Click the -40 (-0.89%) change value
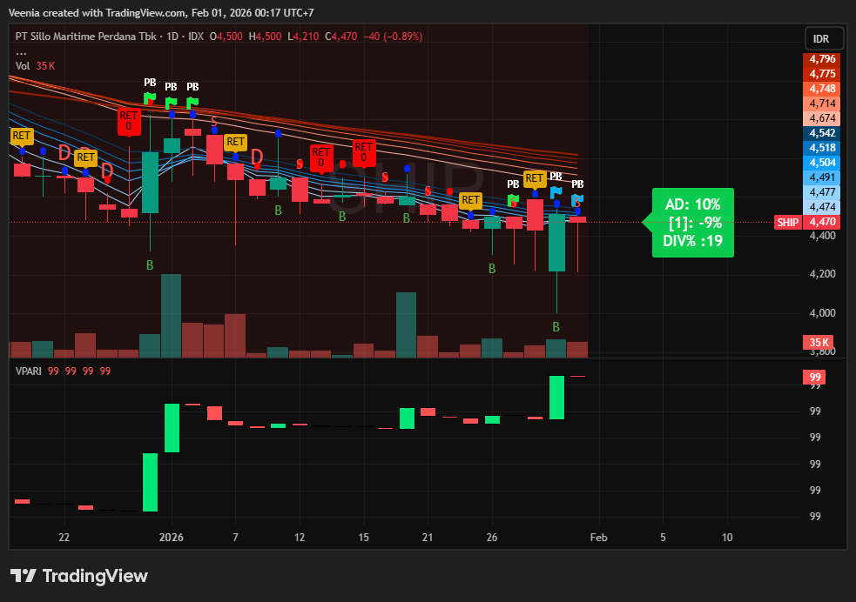 pos(393,37)
